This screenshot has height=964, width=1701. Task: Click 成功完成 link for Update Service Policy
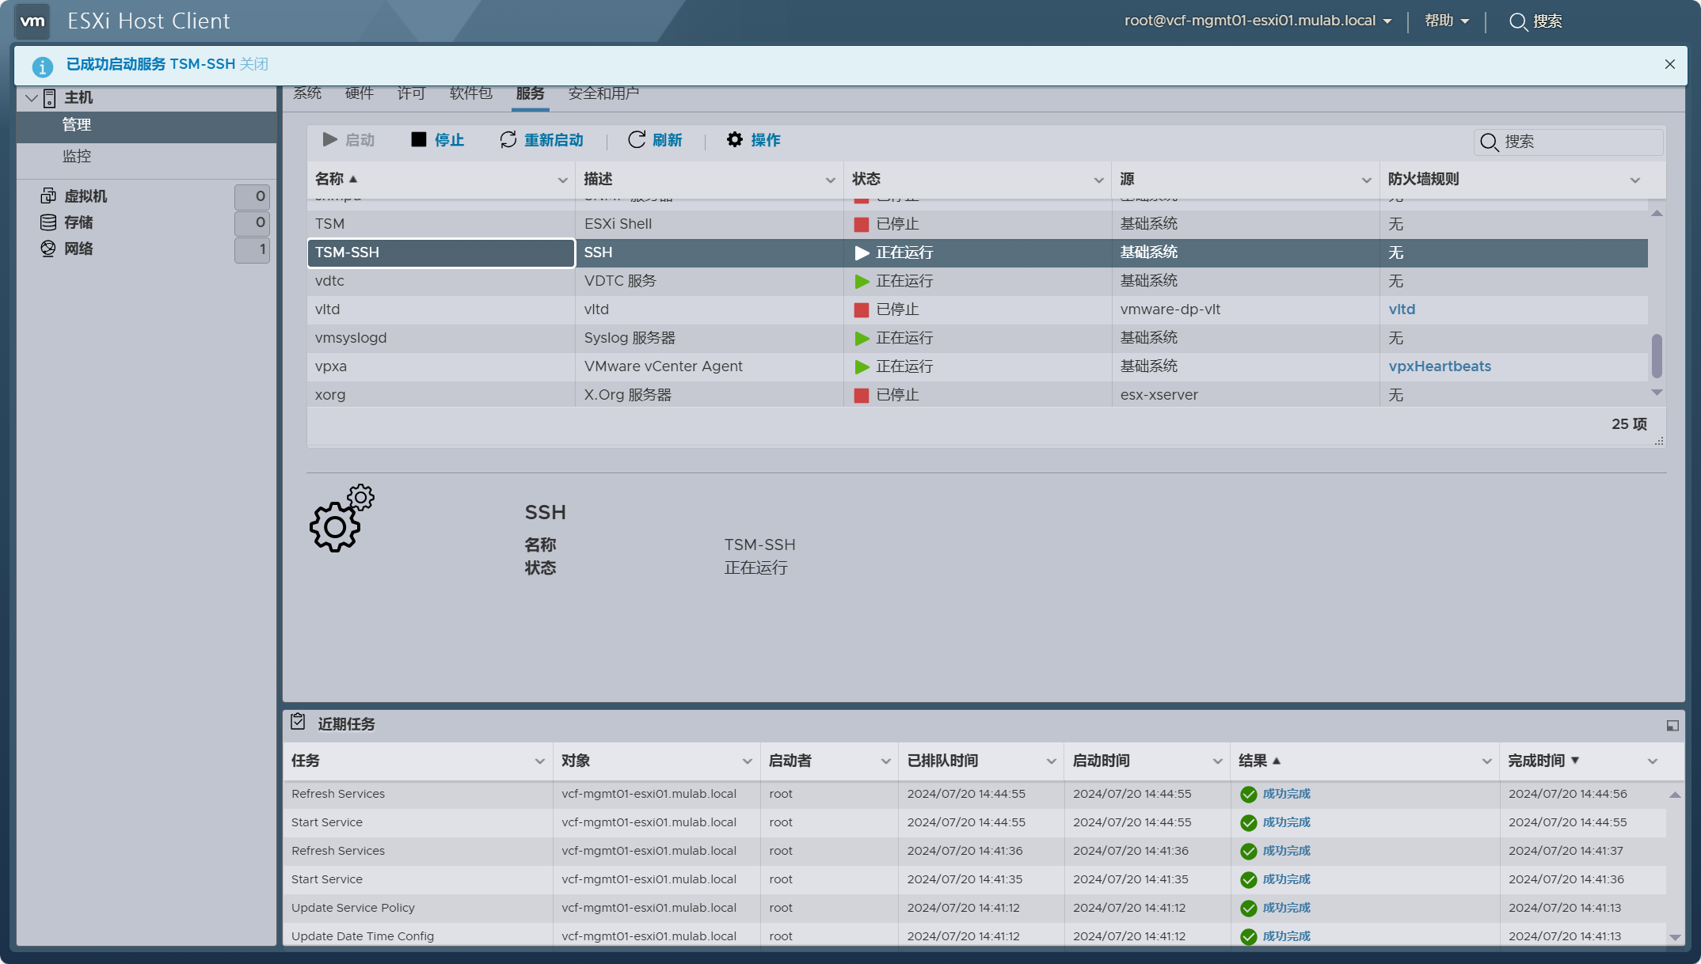point(1287,908)
